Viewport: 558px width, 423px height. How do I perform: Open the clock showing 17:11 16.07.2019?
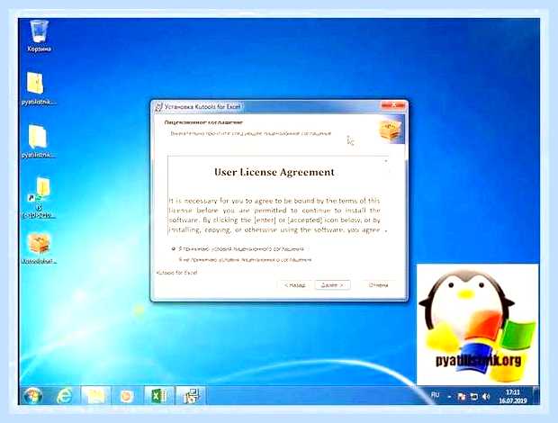512,396
